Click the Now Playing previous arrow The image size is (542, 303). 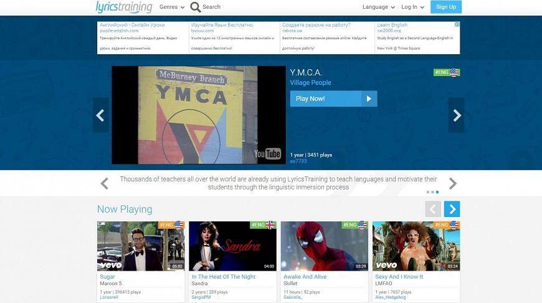(433, 209)
